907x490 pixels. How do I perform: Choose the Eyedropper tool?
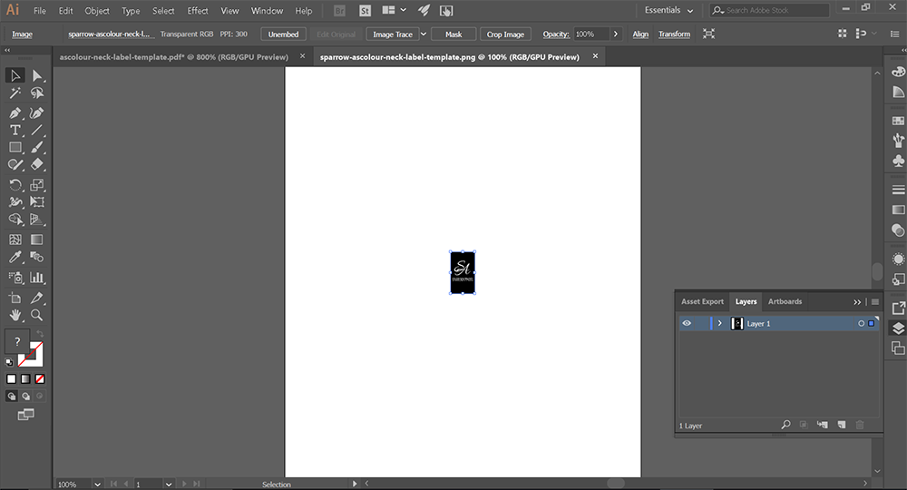[x=15, y=257]
